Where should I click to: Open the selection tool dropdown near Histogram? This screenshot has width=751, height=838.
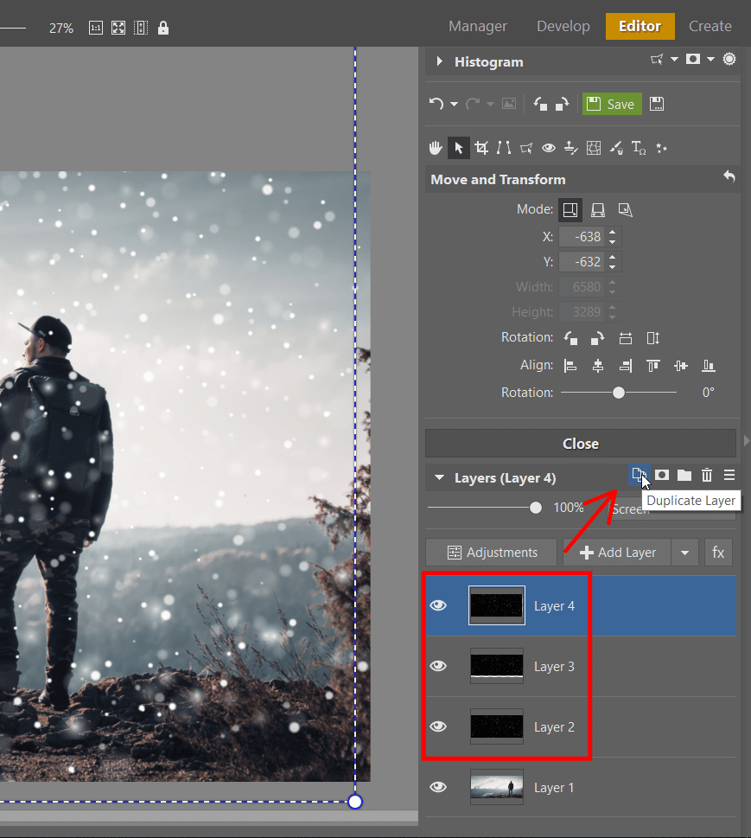675,60
